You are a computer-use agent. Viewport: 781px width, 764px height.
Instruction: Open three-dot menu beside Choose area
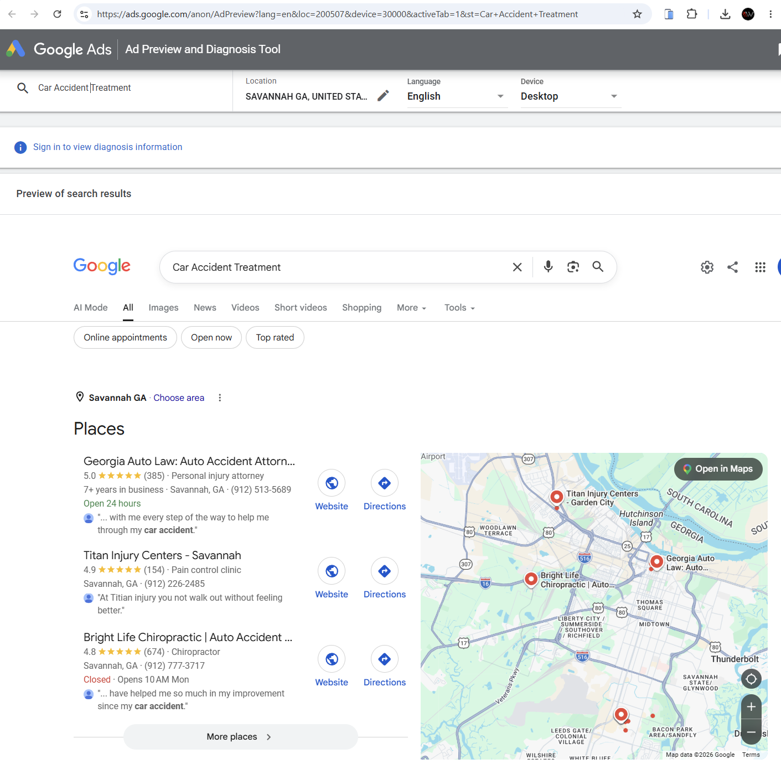(220, 398)
